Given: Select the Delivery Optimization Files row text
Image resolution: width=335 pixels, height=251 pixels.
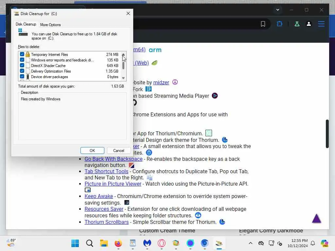Looking at the screenshot, I should 51,71.
